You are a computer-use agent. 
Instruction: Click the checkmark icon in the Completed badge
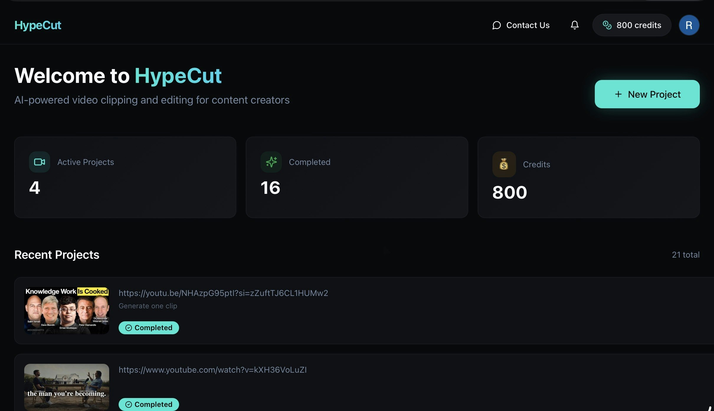(128, 328)
